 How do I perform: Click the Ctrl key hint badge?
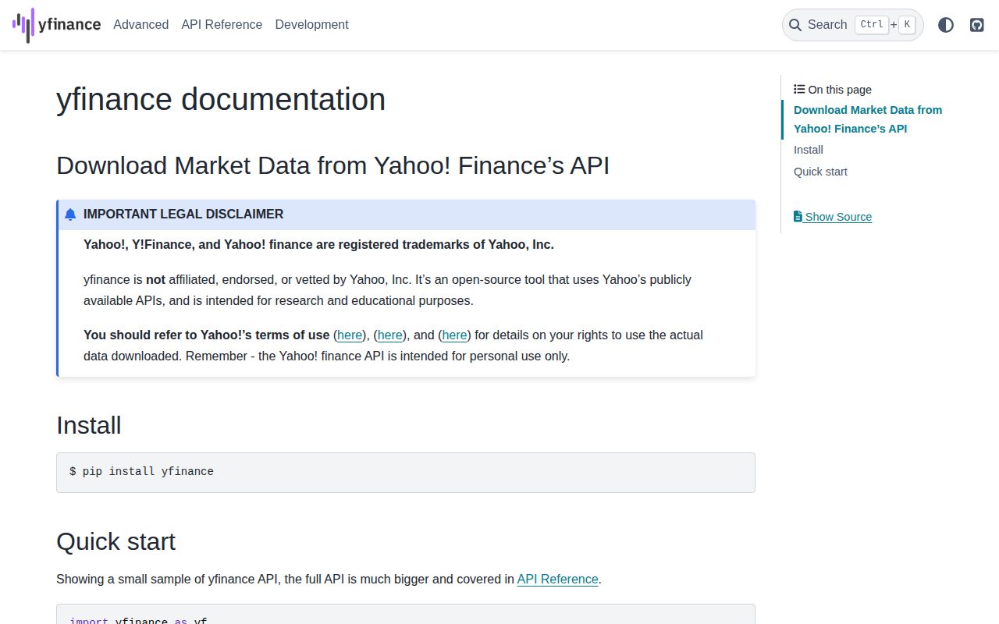872,25
